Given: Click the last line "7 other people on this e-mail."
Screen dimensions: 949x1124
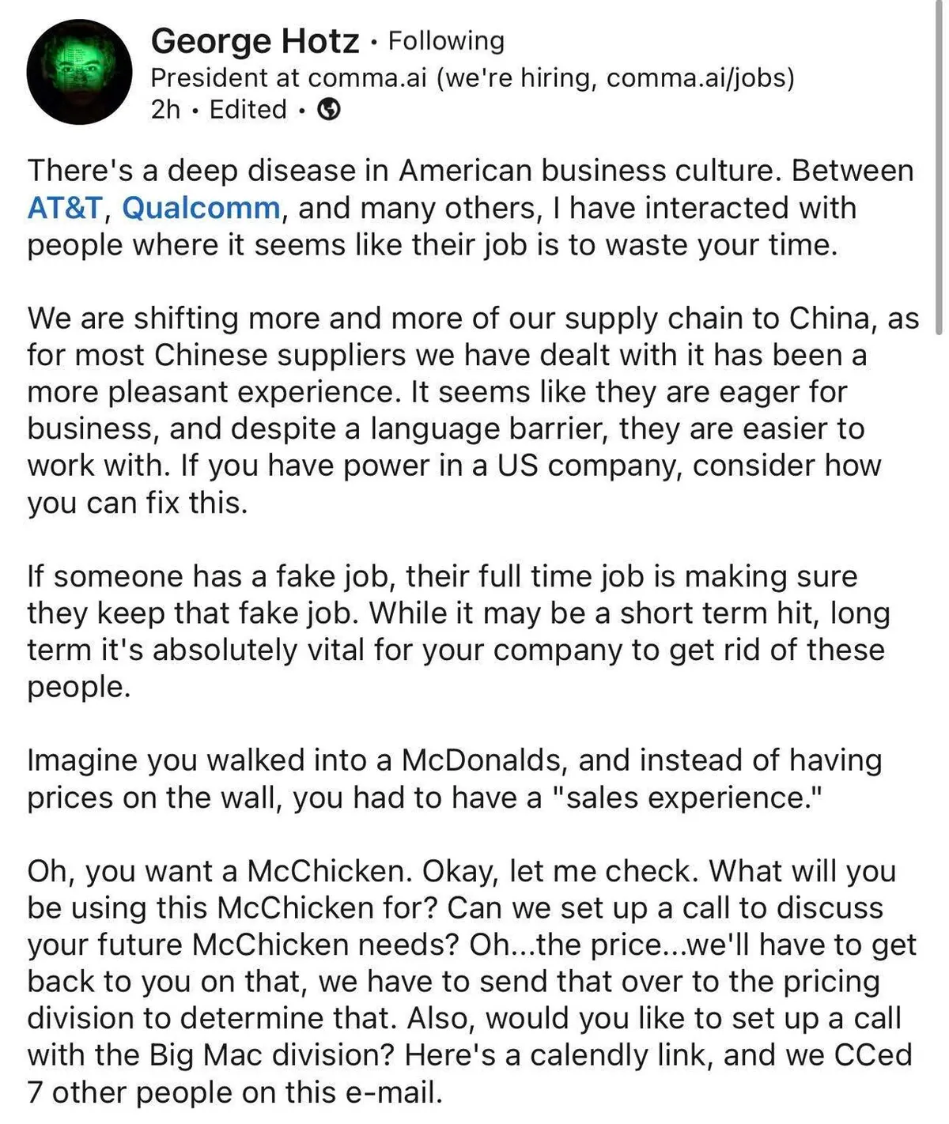Looking at the screenshot, I should [234, 1092].
